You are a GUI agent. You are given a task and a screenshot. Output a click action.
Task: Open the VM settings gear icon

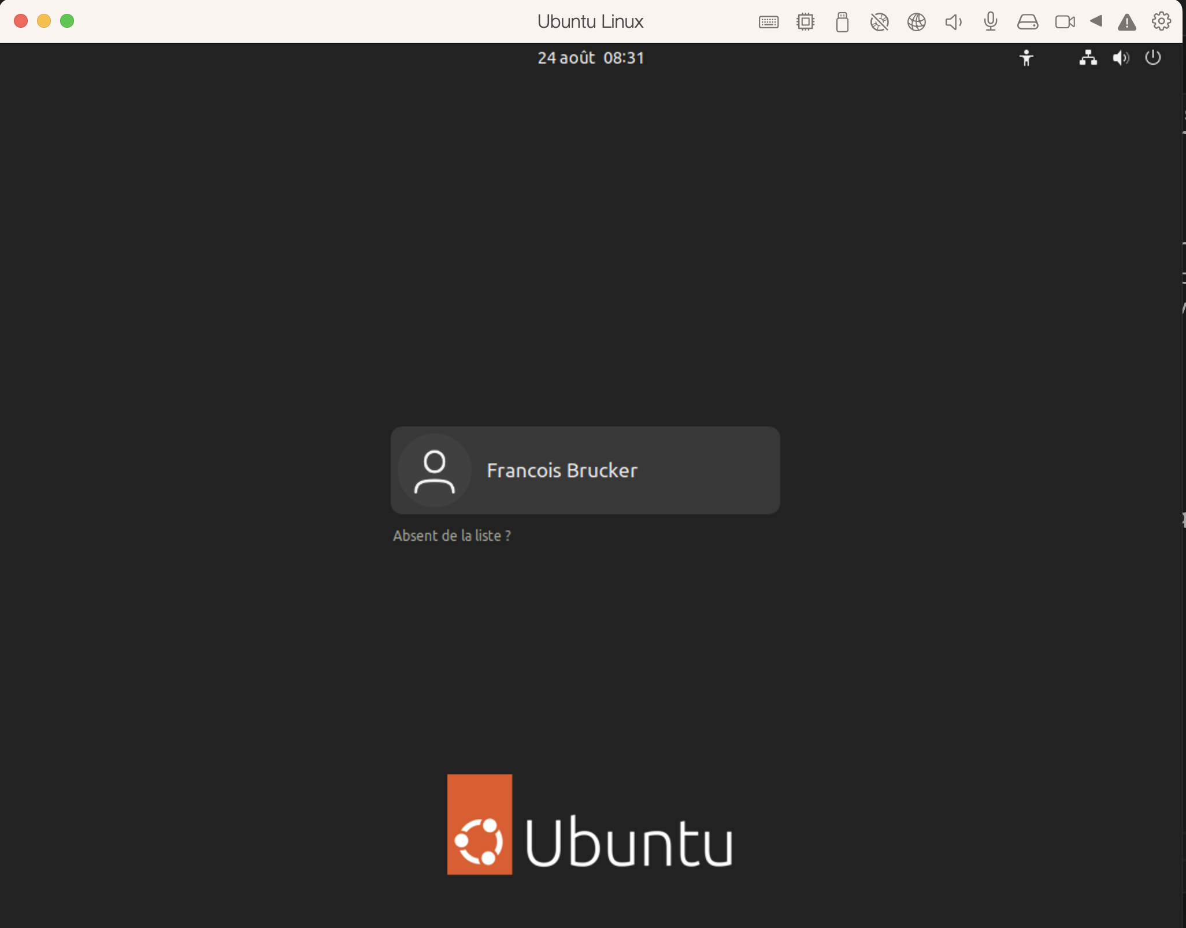[x=1161, y=21]
